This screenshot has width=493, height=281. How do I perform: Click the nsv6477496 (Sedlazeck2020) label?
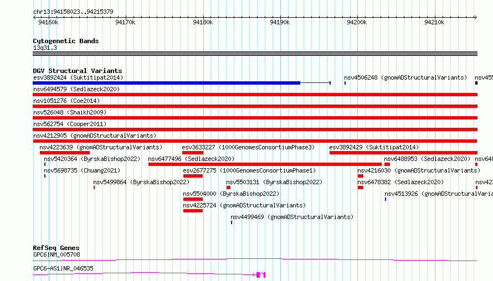click(x=191, y=159)
